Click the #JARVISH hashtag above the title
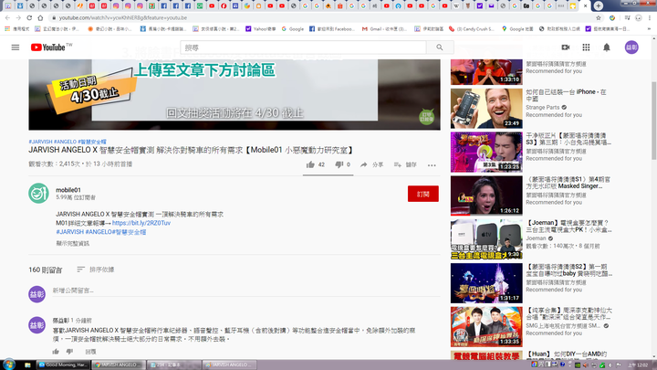Viewport: 657px width, 370px height. coord(41,142)
